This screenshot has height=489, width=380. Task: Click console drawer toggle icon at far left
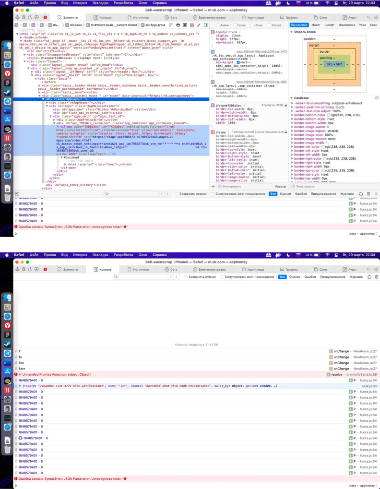point(17,194)
